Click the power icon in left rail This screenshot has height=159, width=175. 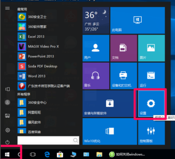(8, 142)
